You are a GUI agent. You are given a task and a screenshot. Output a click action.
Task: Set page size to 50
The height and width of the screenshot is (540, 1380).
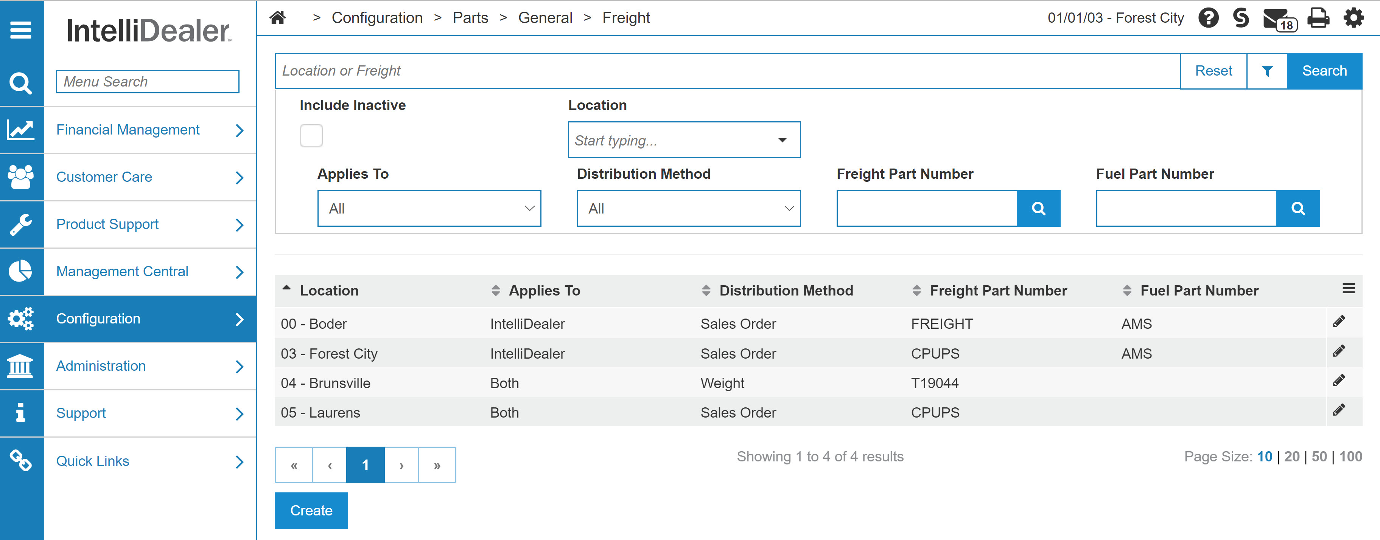pos(1319,456)
